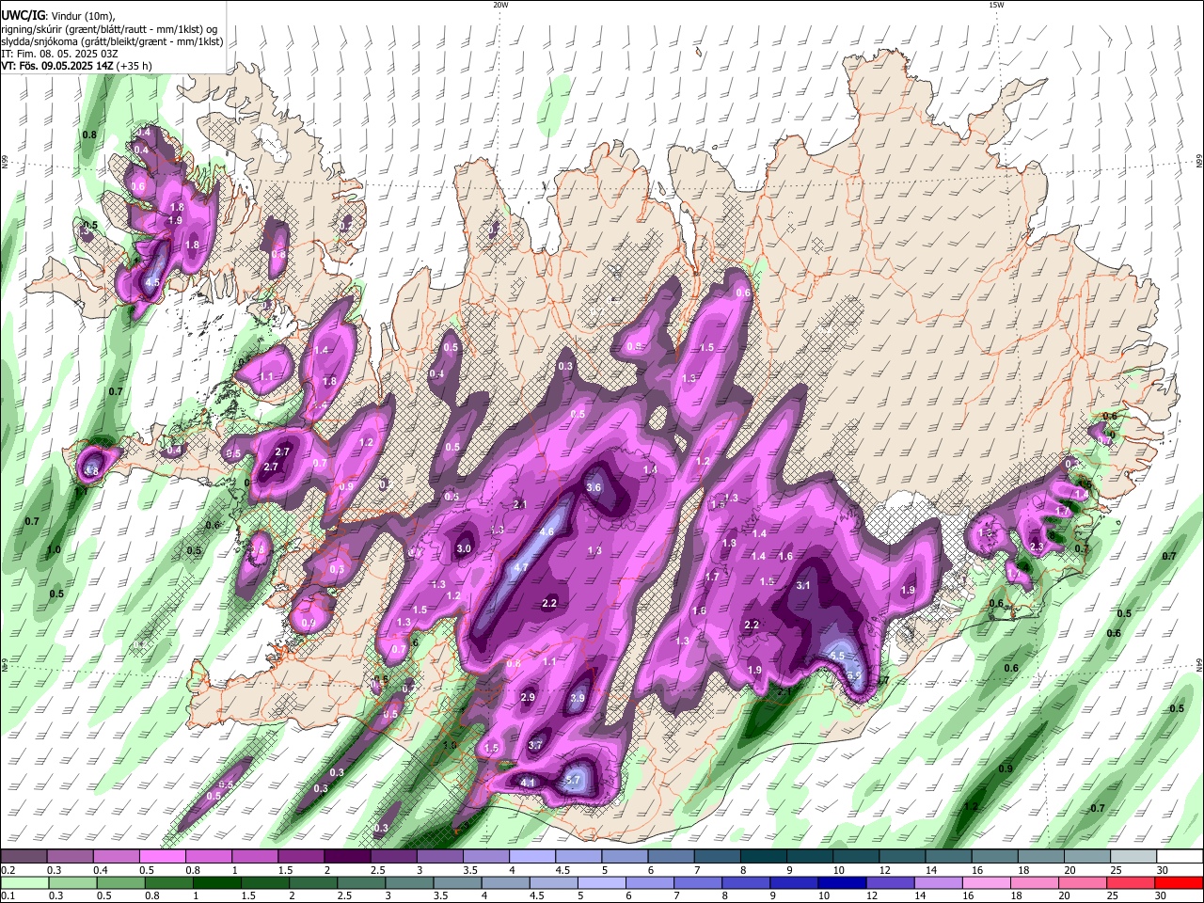Click the pale gray snow swatch between 25 and 30

(1133, 856)
